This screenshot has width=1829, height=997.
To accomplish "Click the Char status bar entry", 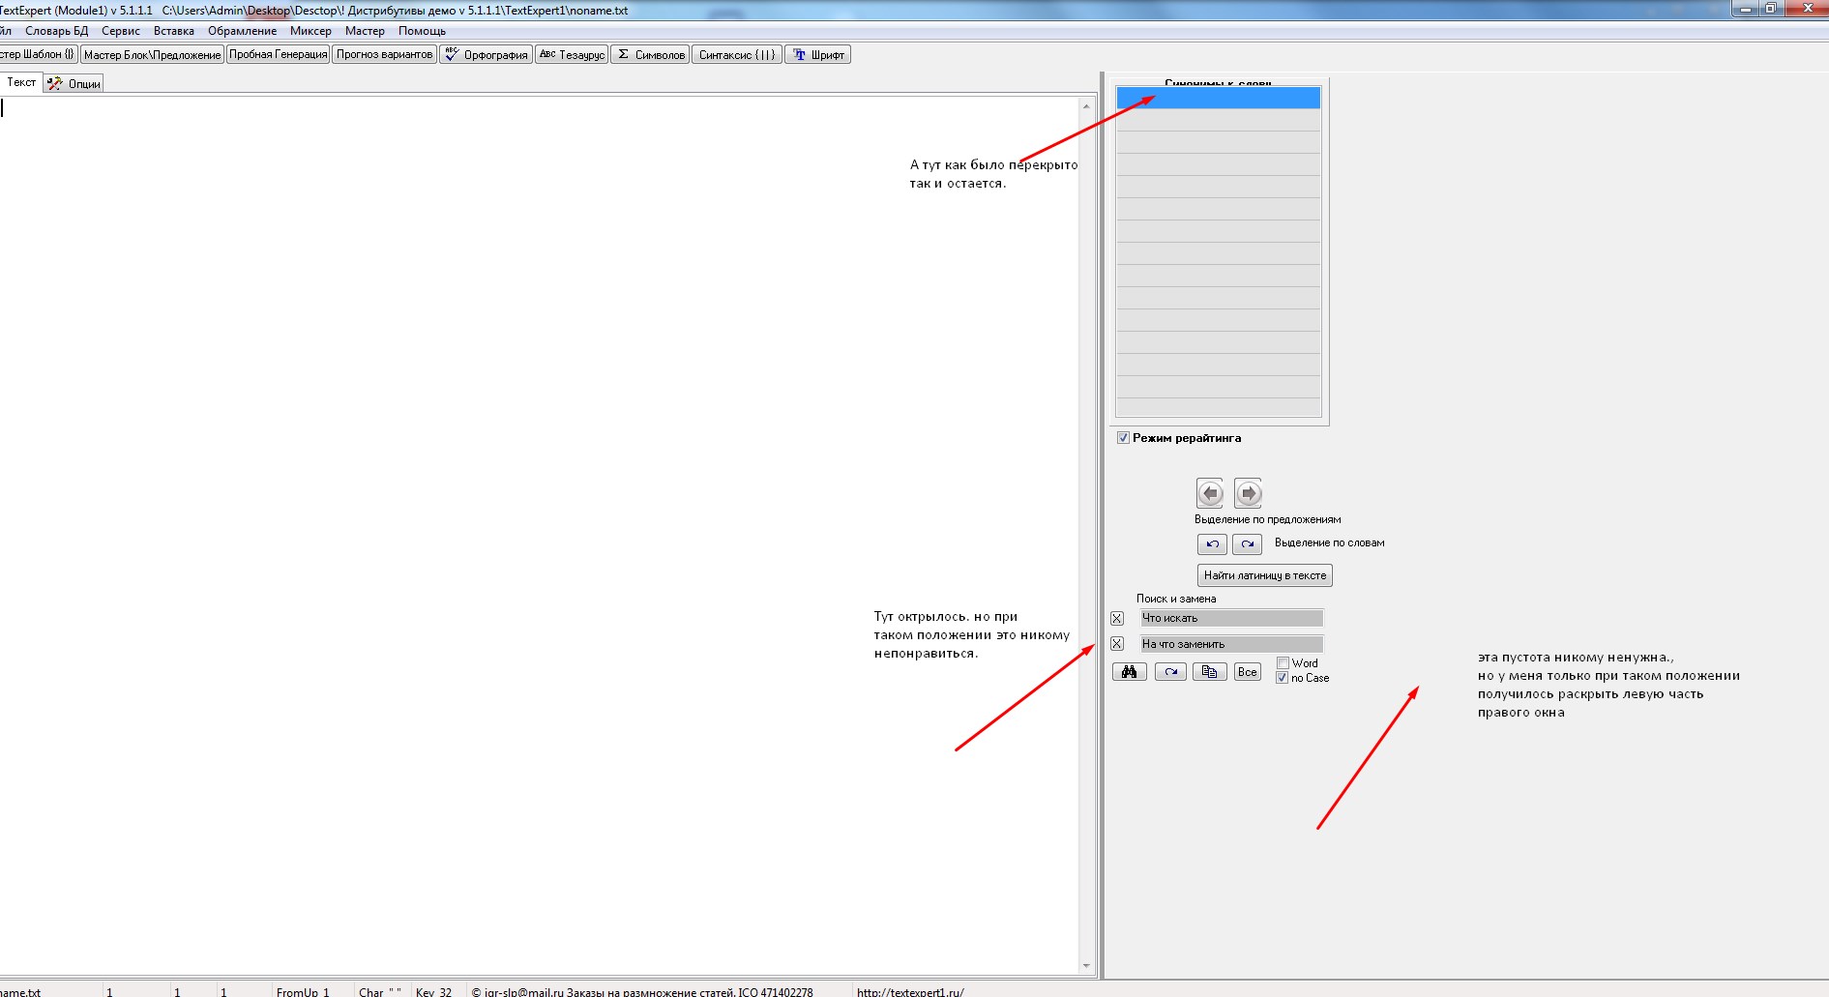I will pyautogui.click(x=380, y=991).
